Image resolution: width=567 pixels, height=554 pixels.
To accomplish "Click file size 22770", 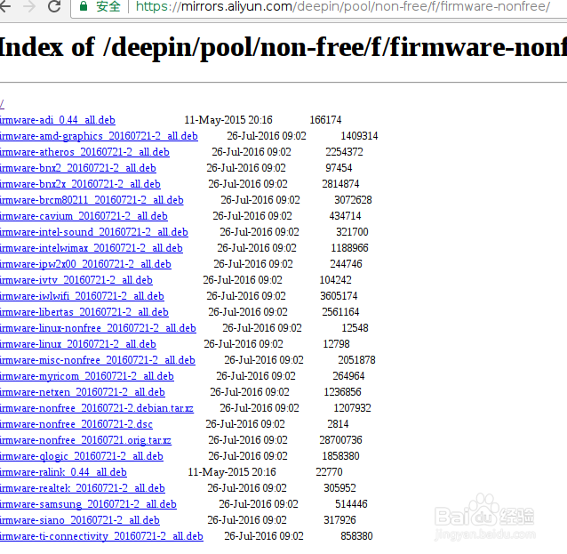I will pos(329,472).
